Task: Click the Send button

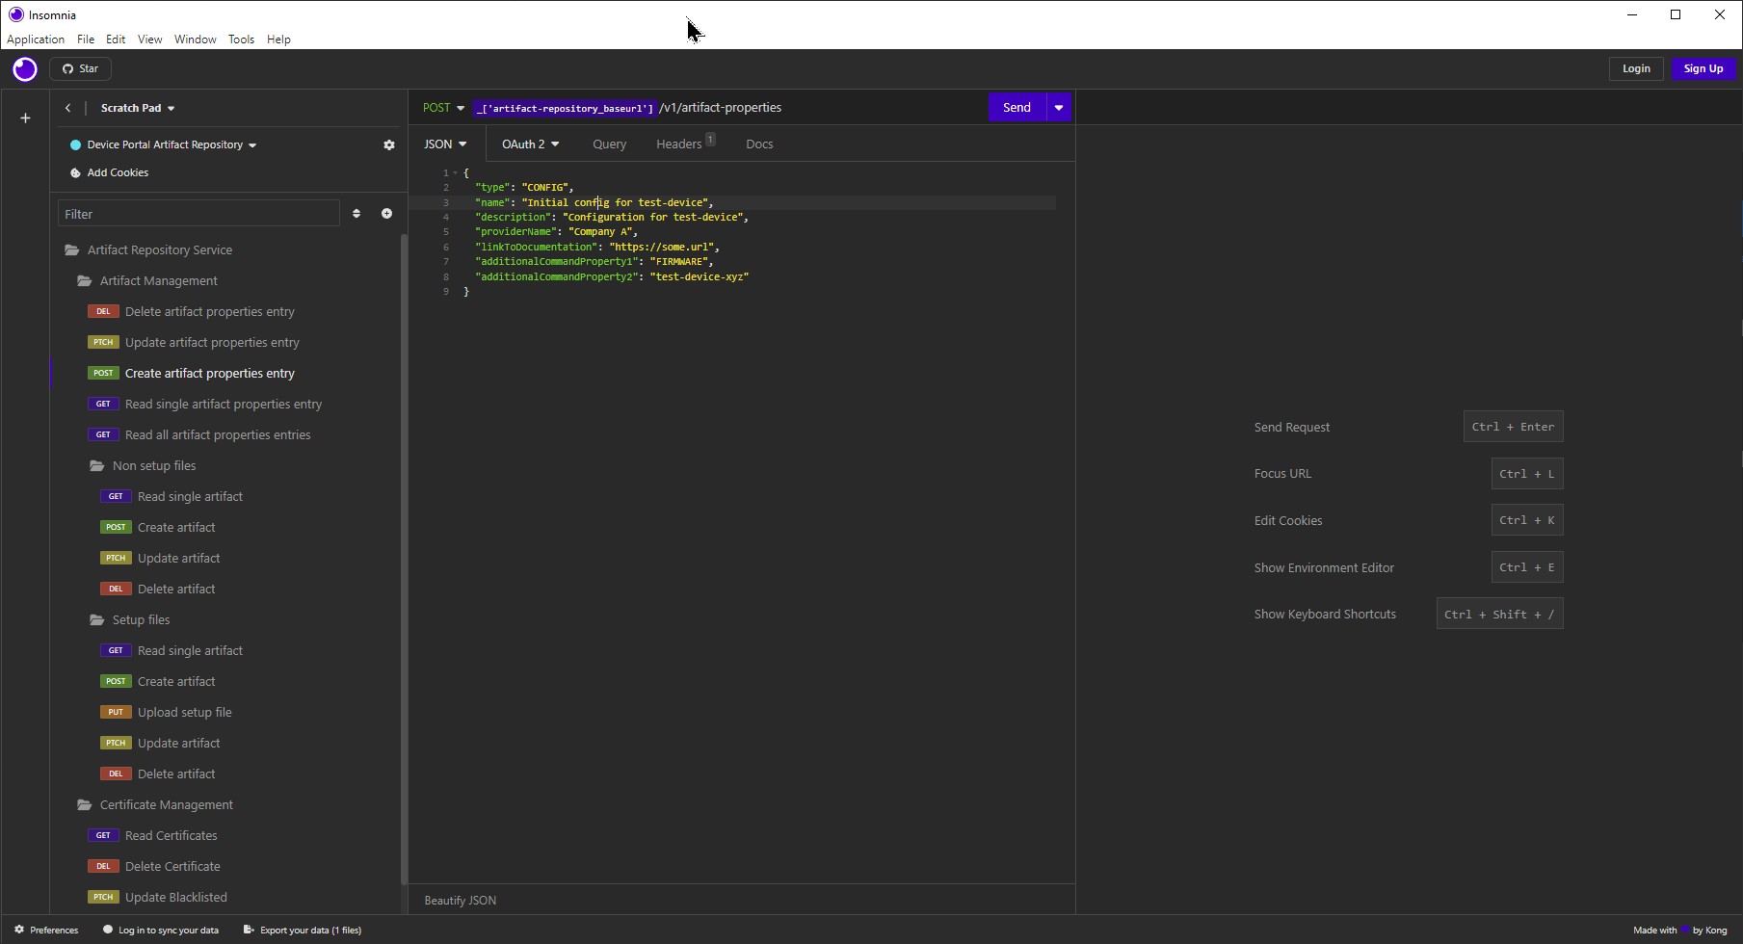Action: click(x=1017, y=108)
